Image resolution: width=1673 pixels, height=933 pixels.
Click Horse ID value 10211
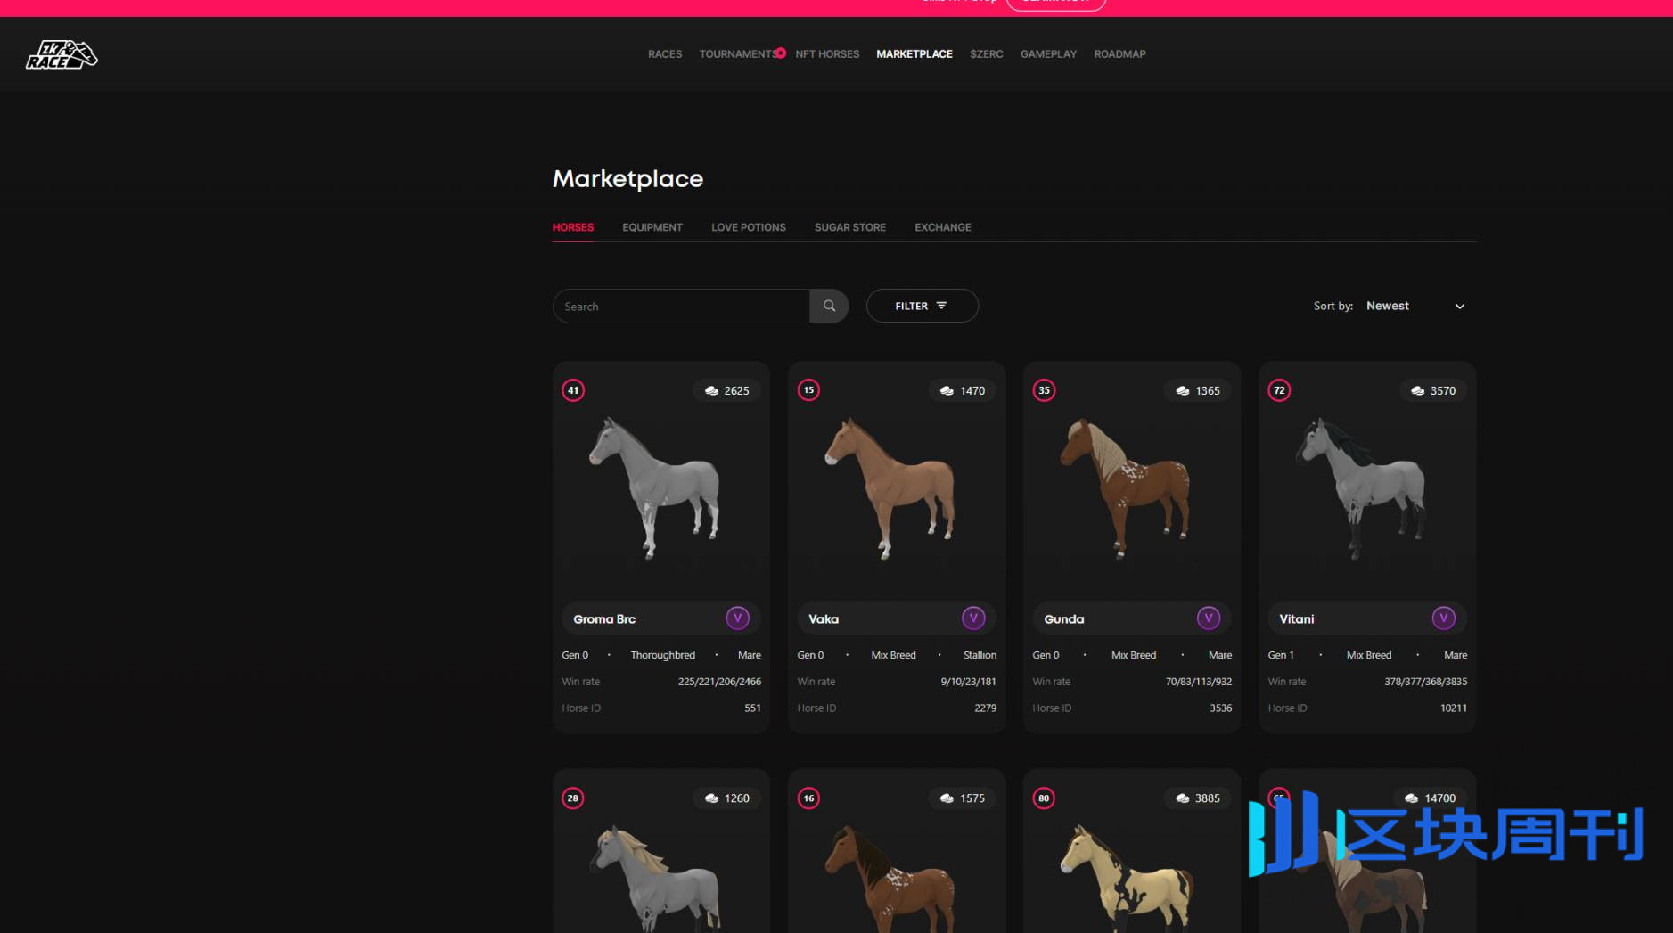point(1453,708)
